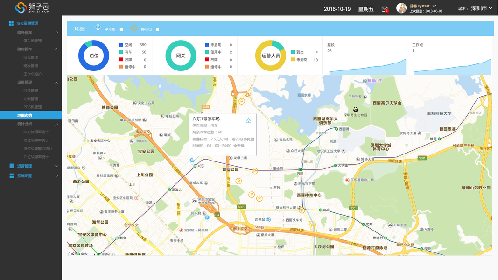Select orange parking marker near 西丽水库 road
The height and width of the screenshot is (280, 498).
[x=242, y=101]
